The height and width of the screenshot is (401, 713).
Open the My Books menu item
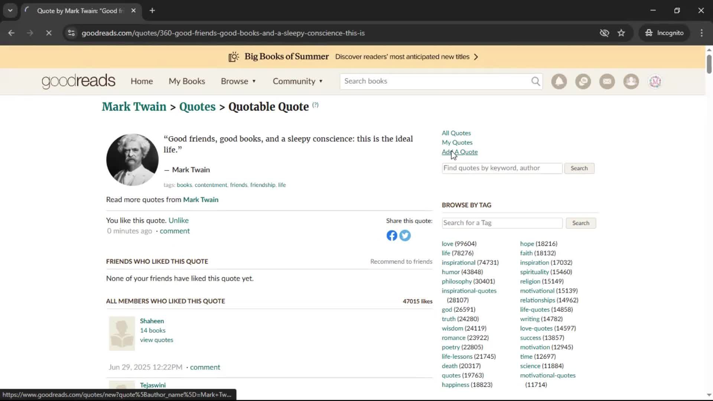pyautogui.click(x=187, y=81)
